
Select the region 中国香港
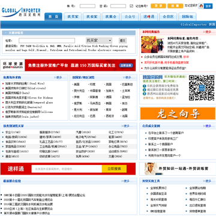[95, 91]
